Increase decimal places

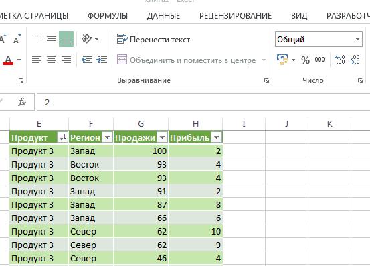pos(340,60)
